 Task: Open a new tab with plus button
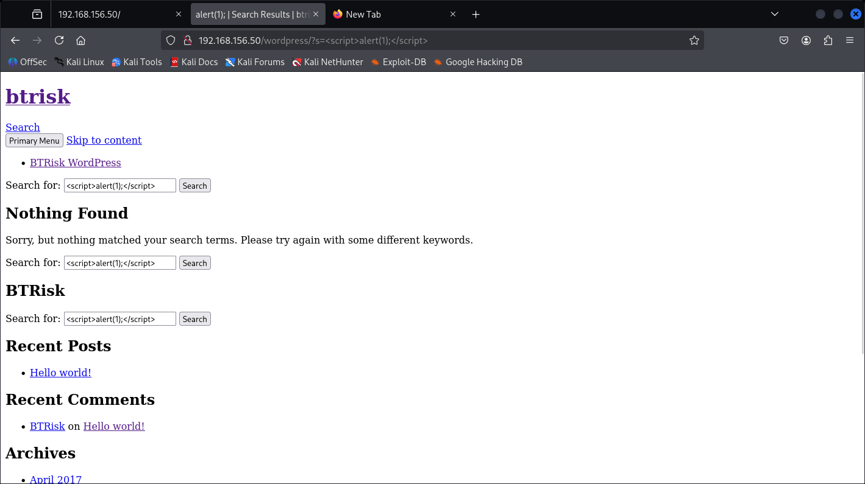click(x=476, y=14)
